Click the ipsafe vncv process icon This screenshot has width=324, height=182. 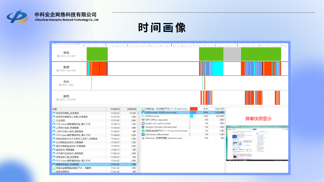143,123
